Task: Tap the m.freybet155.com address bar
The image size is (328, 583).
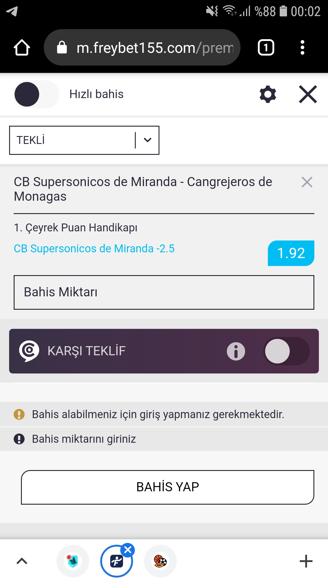Action: tap(142, 47)
